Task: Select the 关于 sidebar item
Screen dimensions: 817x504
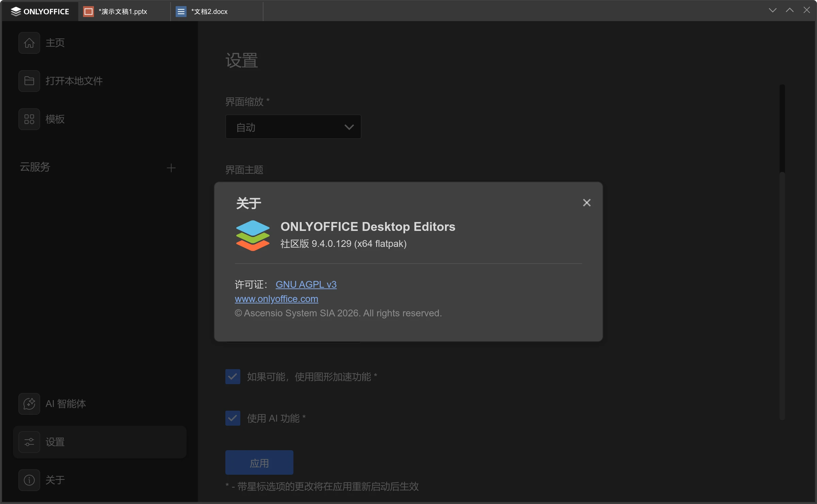Action: pos(99,480)
